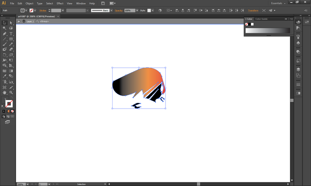311x186 pixels.
Task: Select the Gradient tool
Action: pos(11,71)
